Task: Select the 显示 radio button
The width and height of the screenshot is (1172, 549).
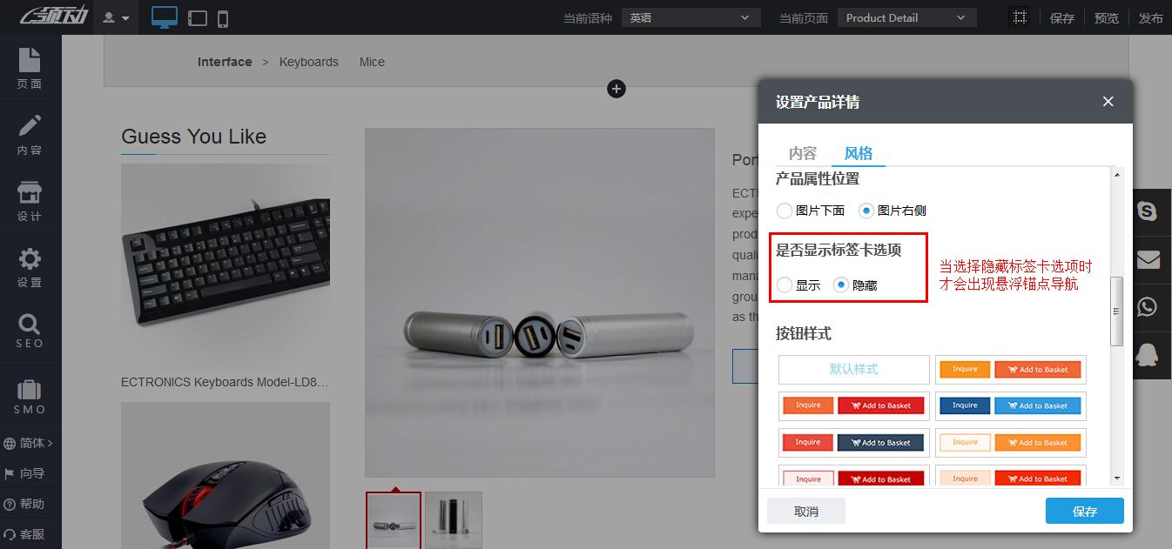Action: click(785, 285)
